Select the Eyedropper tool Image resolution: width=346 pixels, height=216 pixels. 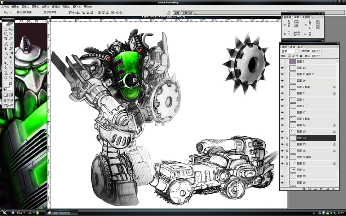coord(11,73)
